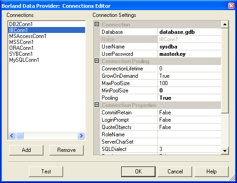Select the RoleName property label
Viewport: 237px width, 183px height.
(129, 135)
